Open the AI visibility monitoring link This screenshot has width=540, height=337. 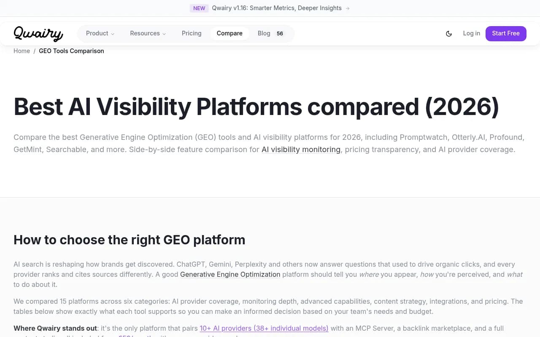pos(301,150)
